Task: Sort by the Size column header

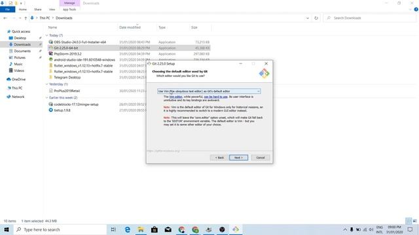Action: tap(194, 27)
